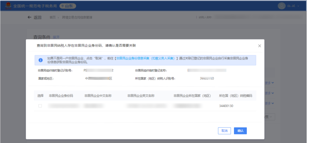Open the user avatar icon
Image resolution: width=310 pixels, height=143 pixels.
tap(282, 6)
